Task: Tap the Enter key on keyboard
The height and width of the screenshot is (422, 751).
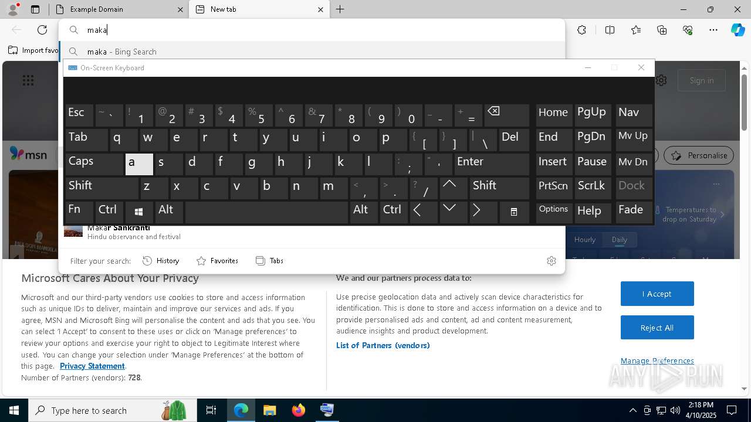Action: click(x=492, y=164)
